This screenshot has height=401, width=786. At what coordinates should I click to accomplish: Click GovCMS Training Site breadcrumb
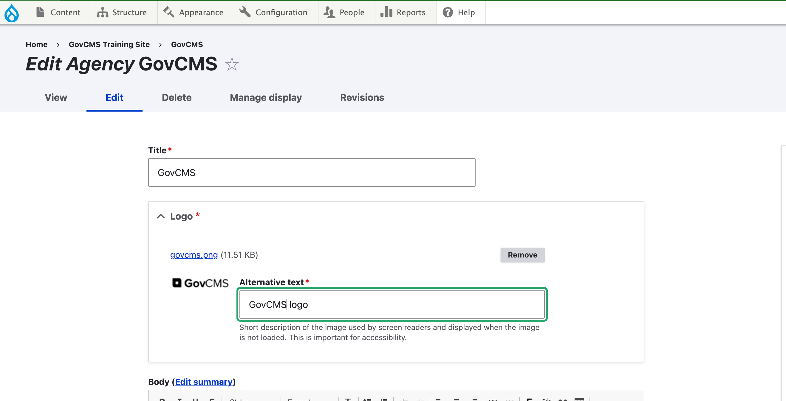[109, 44]
